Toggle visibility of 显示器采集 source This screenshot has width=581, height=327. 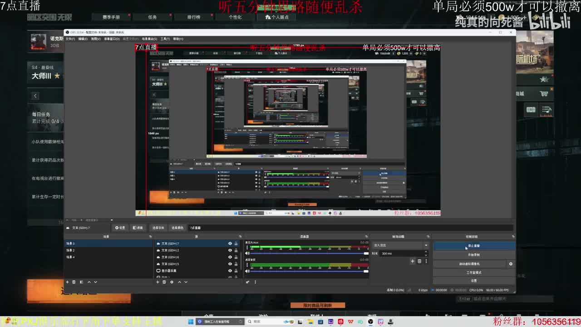(230, 271)
